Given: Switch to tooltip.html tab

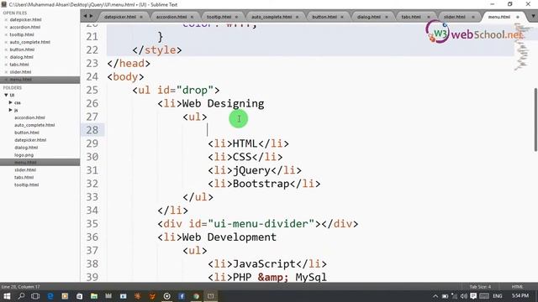Looking at the screenshot, I should pos(219,17).
